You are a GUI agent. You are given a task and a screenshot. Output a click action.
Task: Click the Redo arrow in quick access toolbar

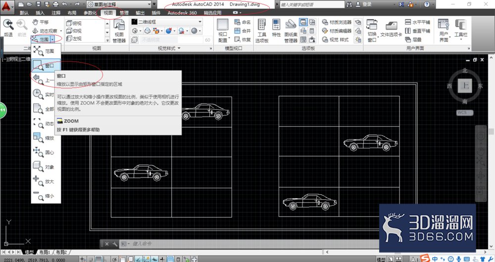[77, 4]
